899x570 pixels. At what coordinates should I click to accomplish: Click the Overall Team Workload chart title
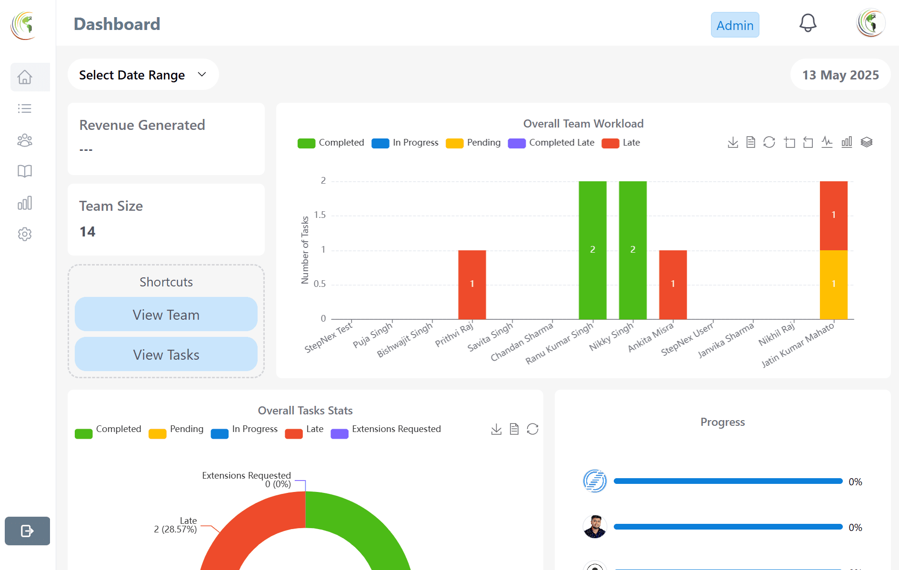tap(583, 124)
